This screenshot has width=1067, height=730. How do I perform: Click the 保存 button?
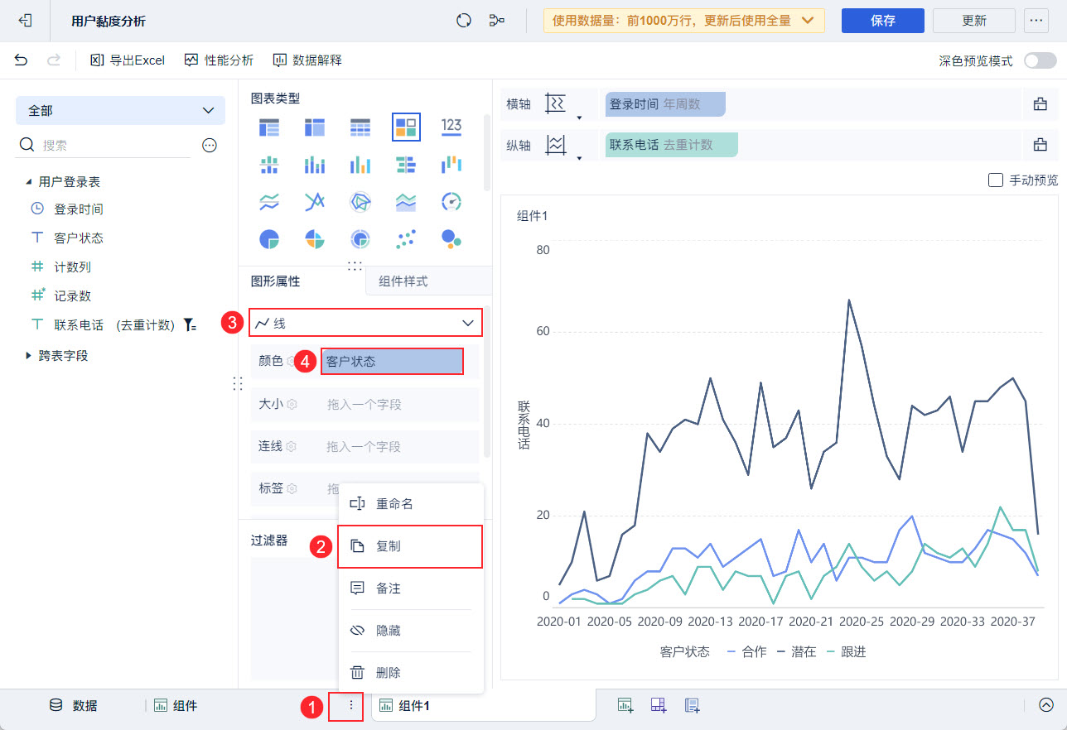(x=883, y=21)
